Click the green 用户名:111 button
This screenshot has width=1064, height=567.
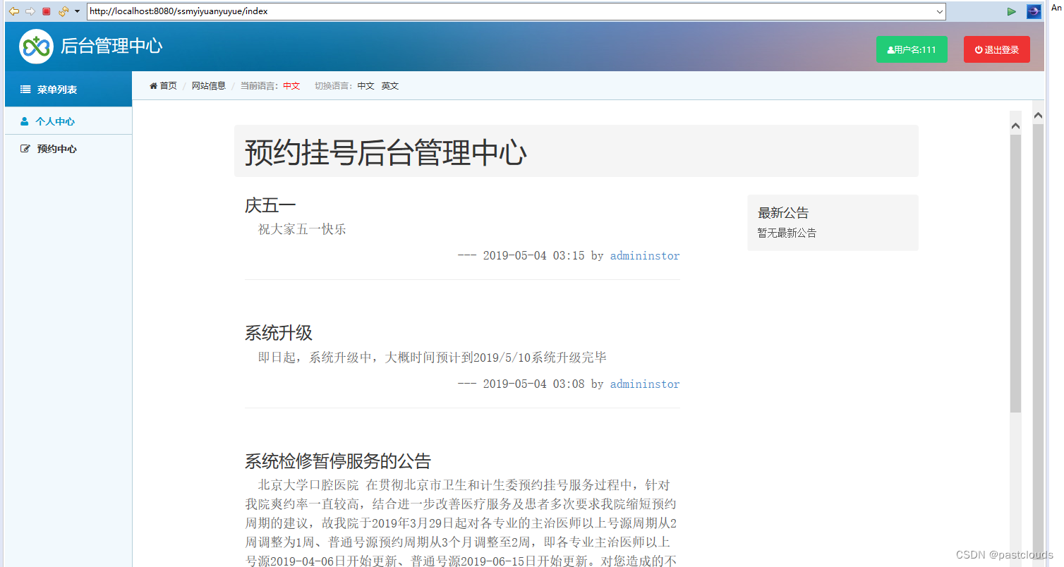click(912, 49)
